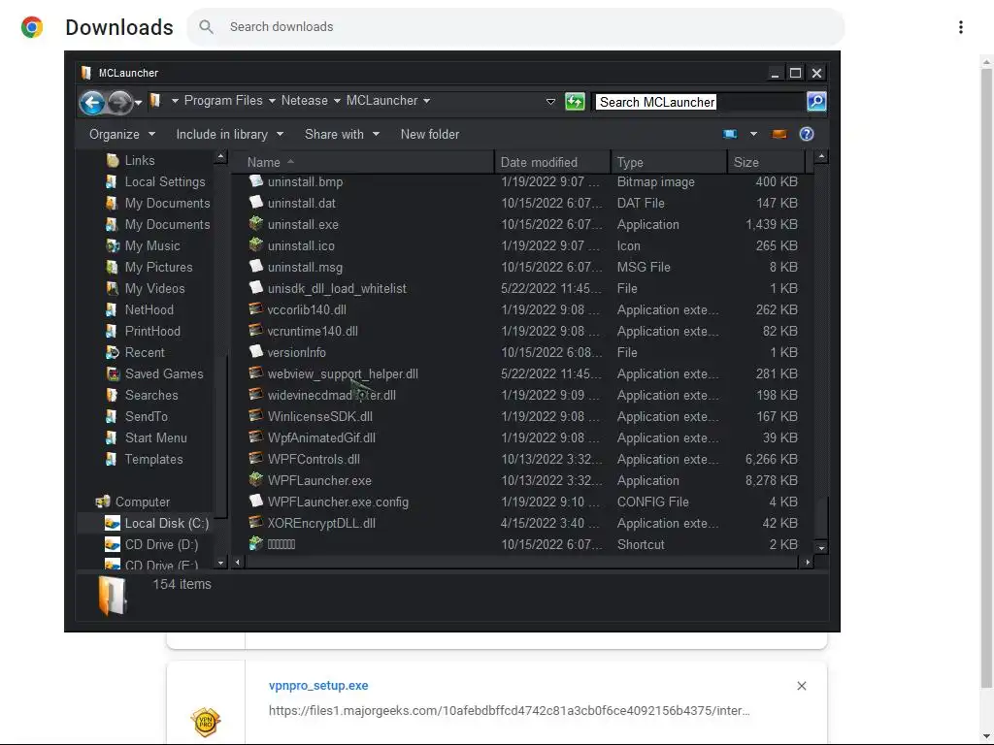
Task: Click the Local Disk (C:) drive icon
Action: [x=113, y=523]
